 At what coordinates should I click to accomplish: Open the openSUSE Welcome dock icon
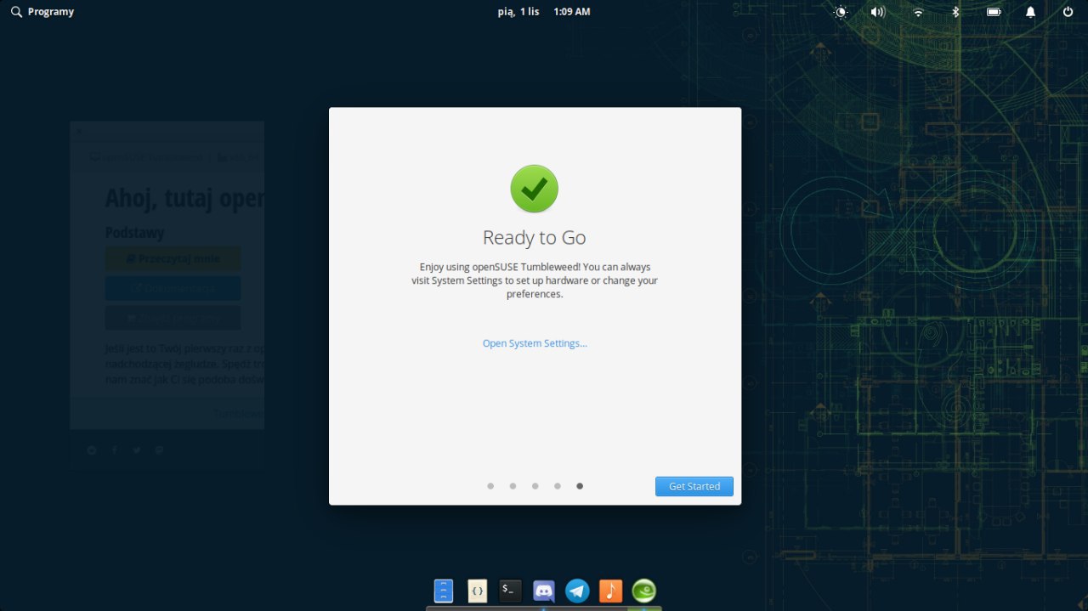(644, 591)
